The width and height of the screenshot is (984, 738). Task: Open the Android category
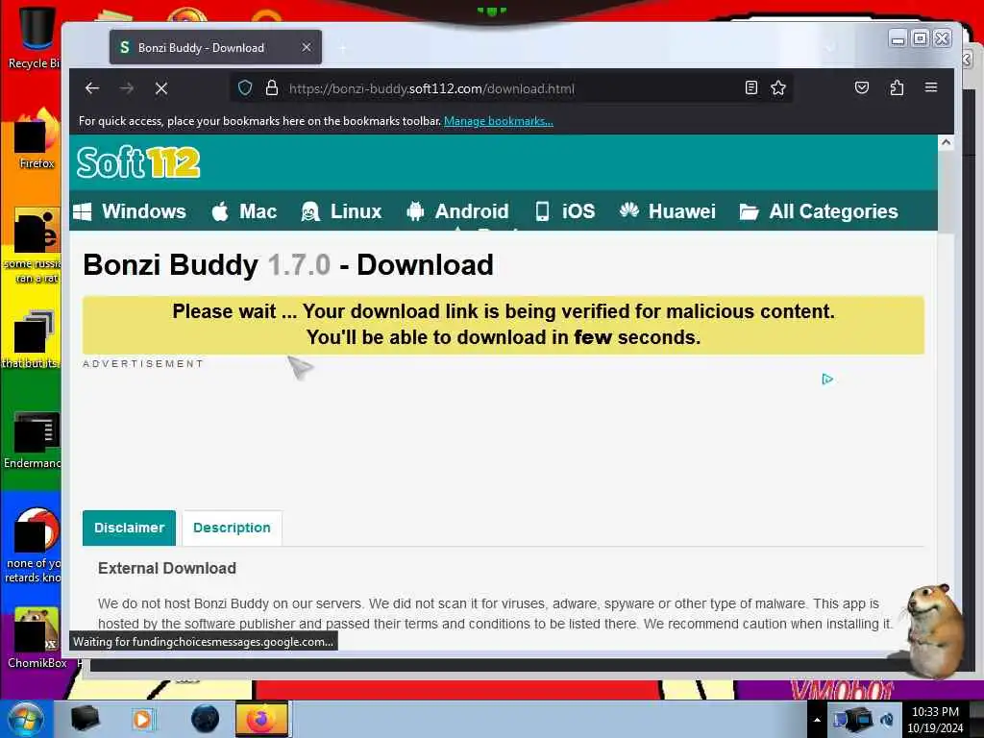(x=457, y=211)
